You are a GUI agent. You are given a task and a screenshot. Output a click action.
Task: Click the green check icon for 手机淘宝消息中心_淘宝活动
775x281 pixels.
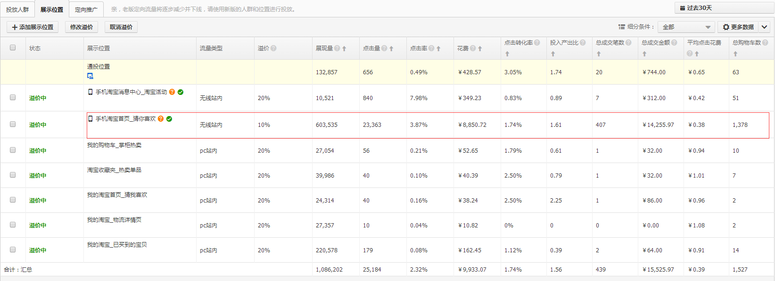pos(181,92)
